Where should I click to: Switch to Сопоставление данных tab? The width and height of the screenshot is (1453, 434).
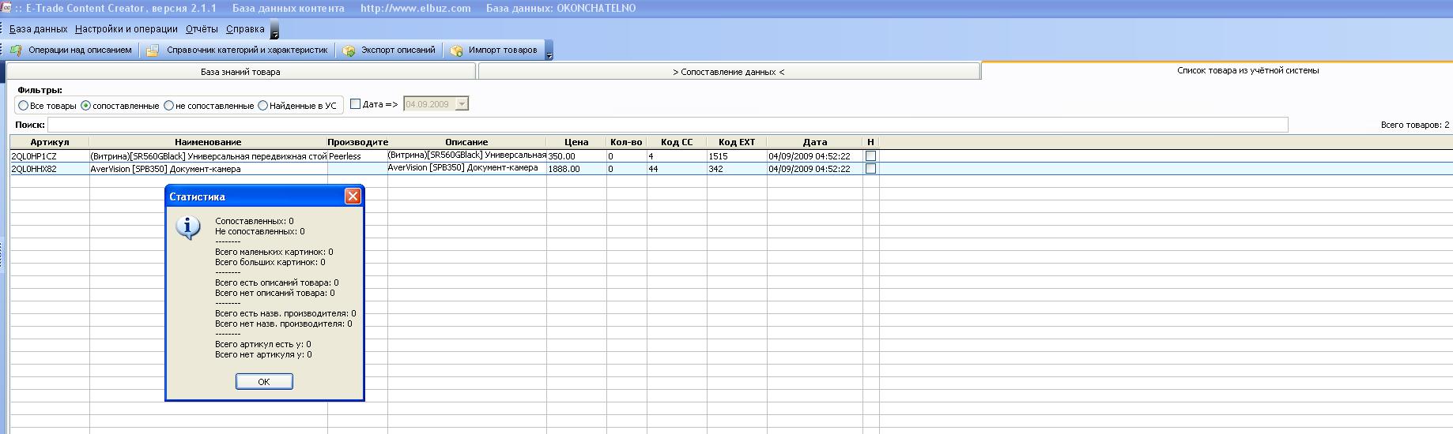click(729, 72)
